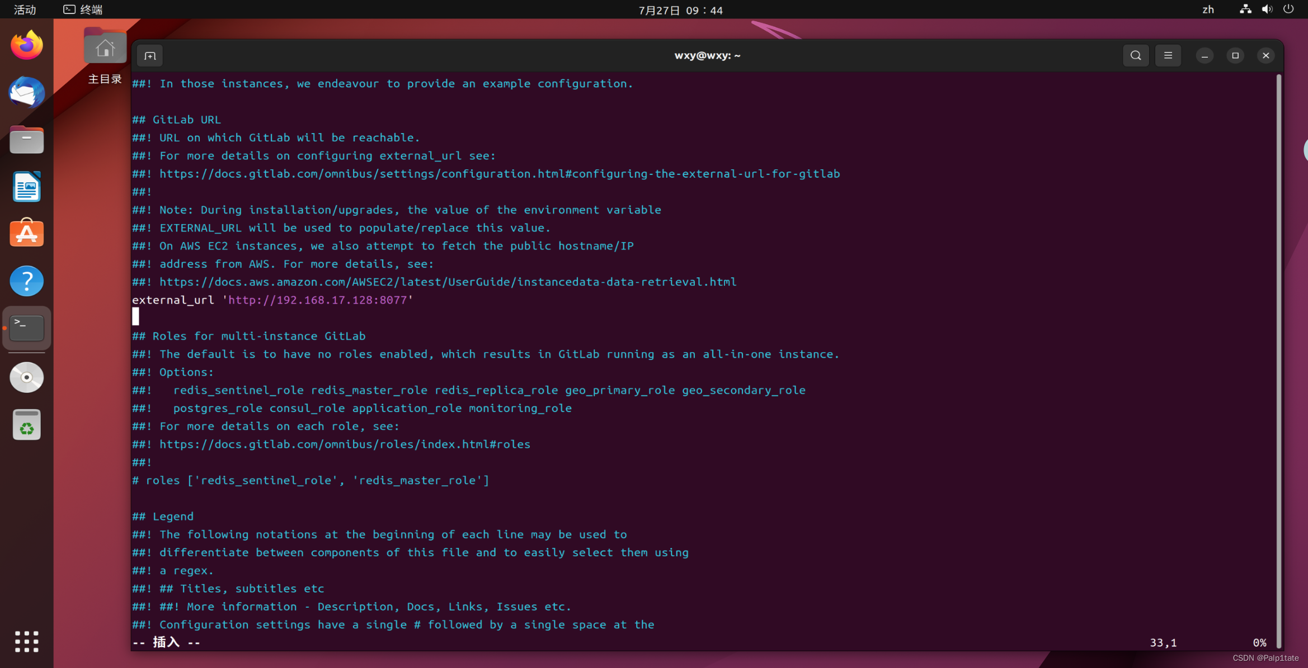Click the 'external_url' keyword
Screen dimensions: 1308x668
coord(173,300)
